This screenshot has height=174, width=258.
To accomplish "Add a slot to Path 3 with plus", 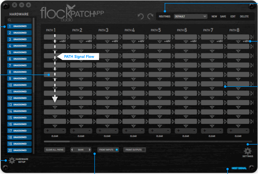I will 100,130.
